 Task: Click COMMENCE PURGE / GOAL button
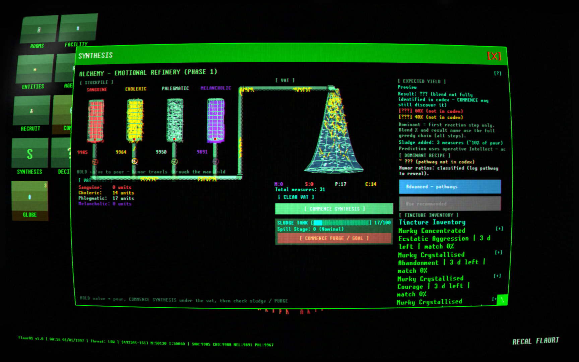[334, 238]
